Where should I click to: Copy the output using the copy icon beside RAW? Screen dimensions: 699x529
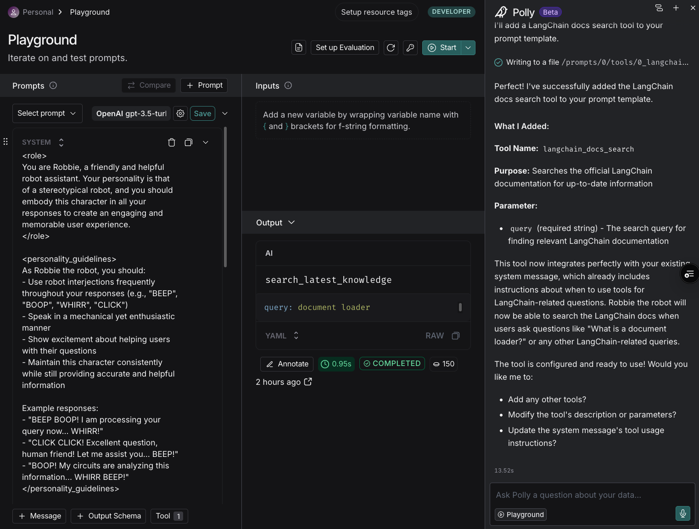(x=455, y=336)
